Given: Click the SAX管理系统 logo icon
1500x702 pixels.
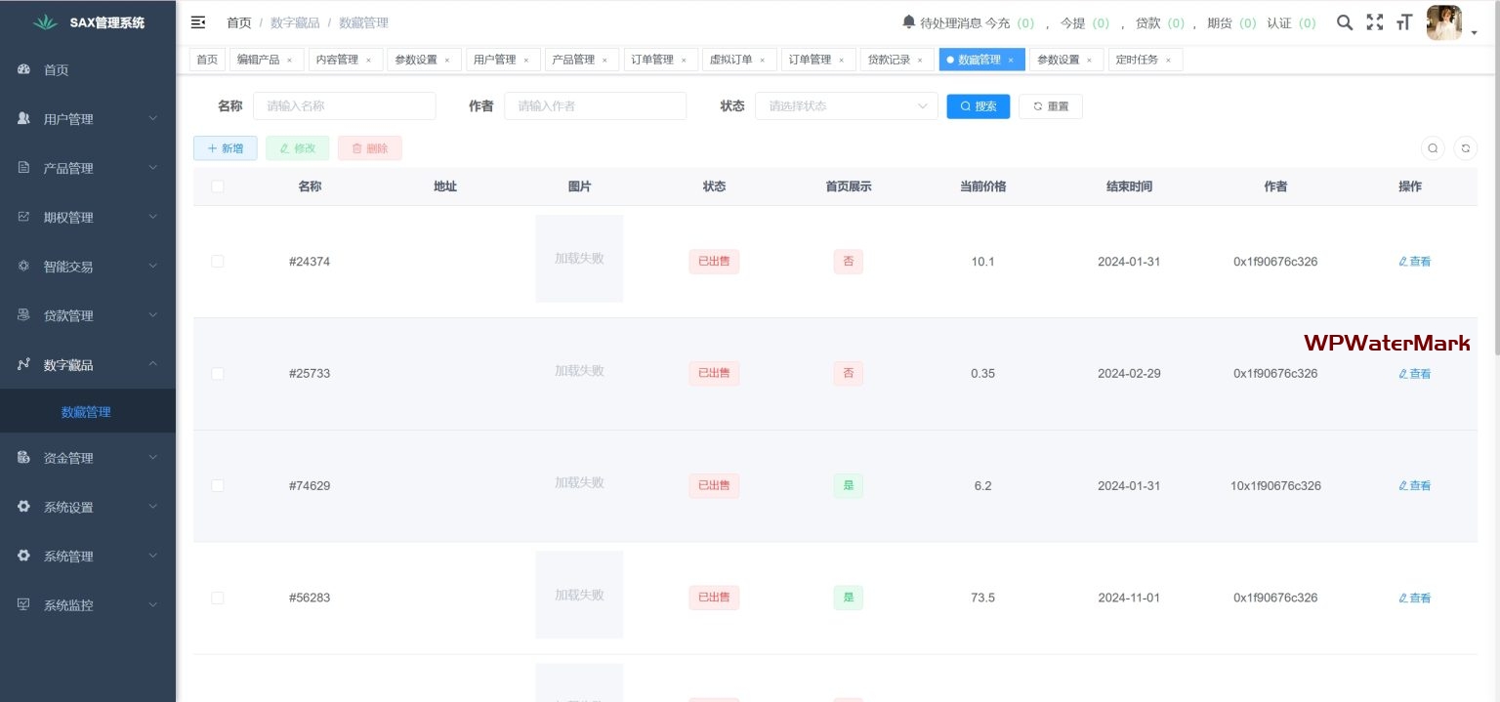Looking at the screenshot, I should click(45, 22).
